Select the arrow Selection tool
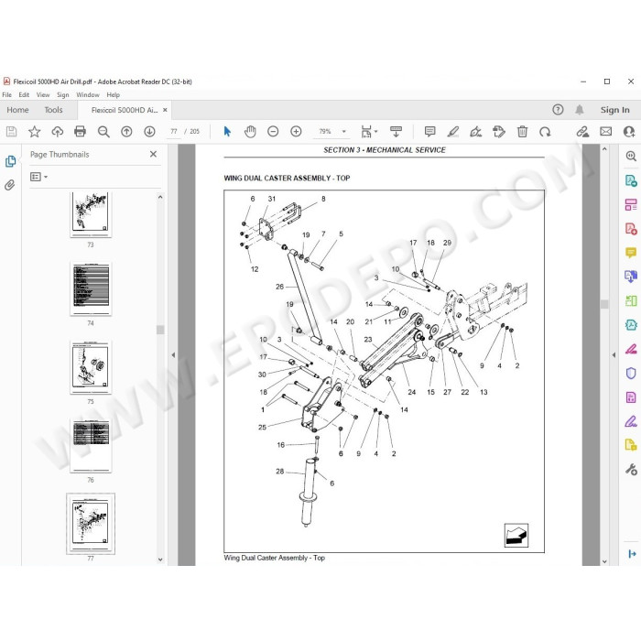641x641 pixels. click(x=227, y=132)
